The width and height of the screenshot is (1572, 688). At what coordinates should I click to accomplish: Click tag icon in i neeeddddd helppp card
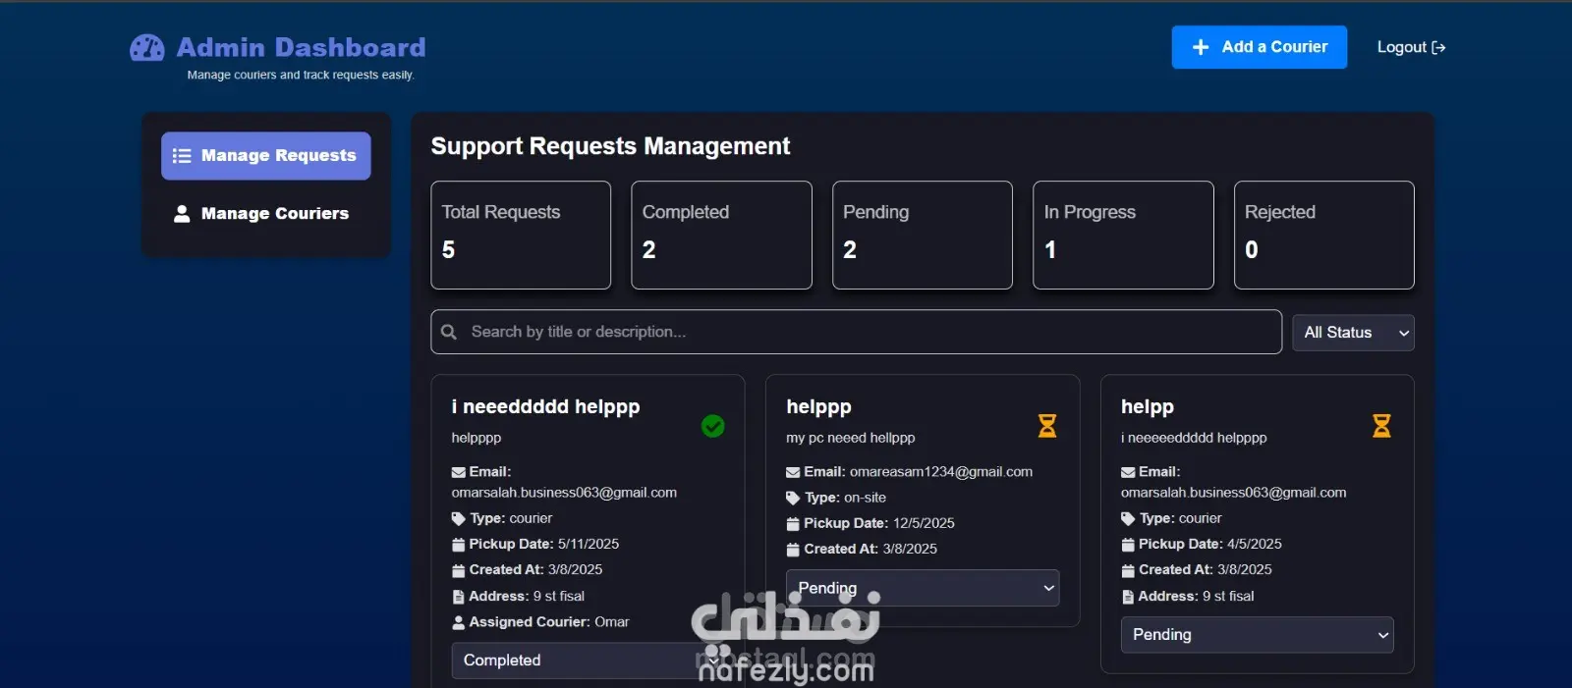[x=458, y=519]
